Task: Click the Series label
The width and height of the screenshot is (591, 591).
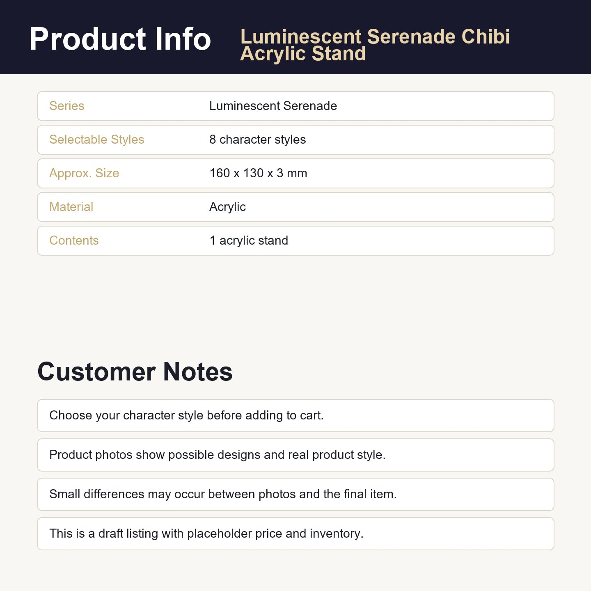Action: (66, 106)
